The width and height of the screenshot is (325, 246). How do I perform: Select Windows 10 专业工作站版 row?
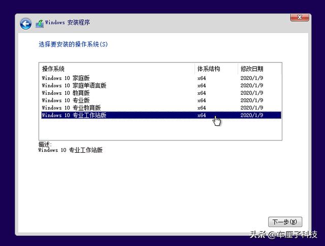pyautogui.click(x=161, y=115)
